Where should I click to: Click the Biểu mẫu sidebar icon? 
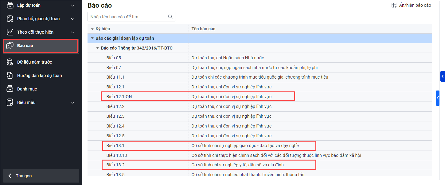point(10,102)
